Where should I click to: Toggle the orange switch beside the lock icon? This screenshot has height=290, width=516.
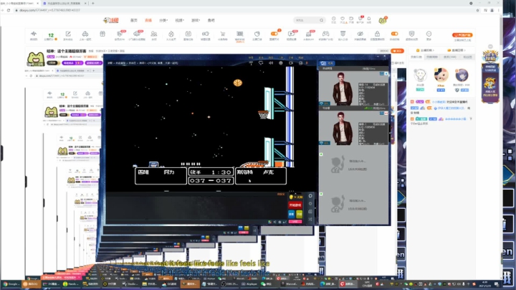click(x=394, y=34)
